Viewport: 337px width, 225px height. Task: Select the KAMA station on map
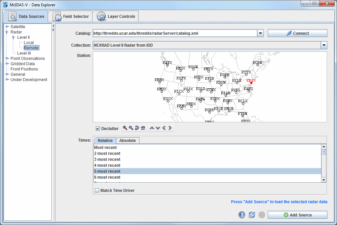coord(200,101)
